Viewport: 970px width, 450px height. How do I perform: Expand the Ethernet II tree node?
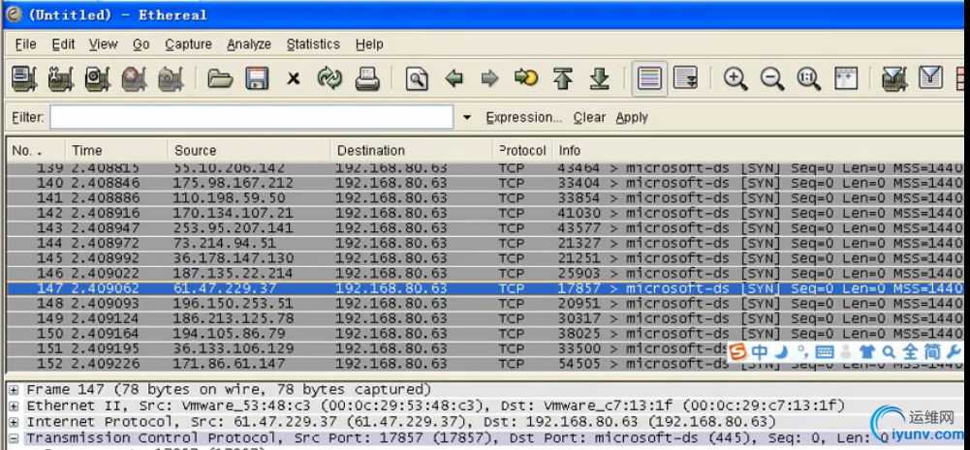point(13,406)
